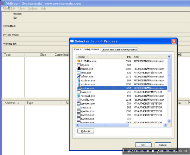The height and width of the screenshot is (155, 190).
Task: Open the View menu in VMMap
Action: tap(21, 9)
